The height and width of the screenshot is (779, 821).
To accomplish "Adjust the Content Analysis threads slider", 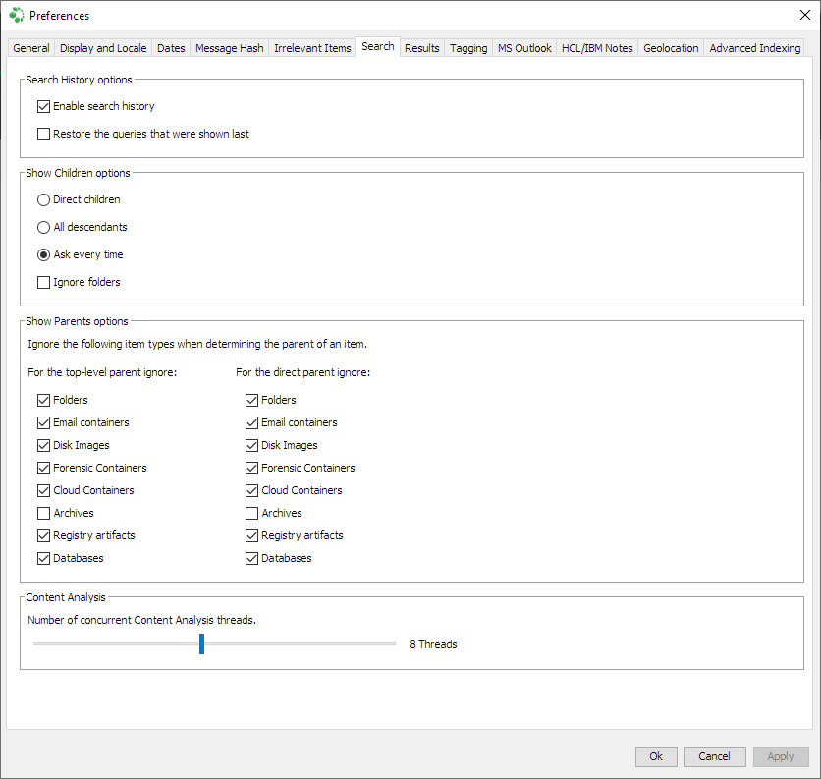I will click(201, 643).
